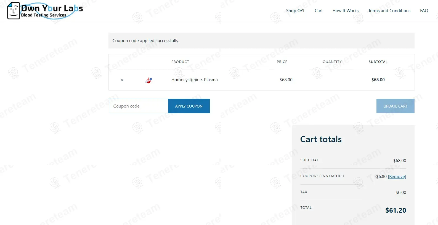Click the $61.20 total amount
Screen dimensions: 438x225
tap(395, 210)
